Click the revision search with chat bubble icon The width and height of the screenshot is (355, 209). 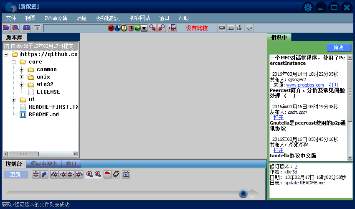click(x=98, y=174)
